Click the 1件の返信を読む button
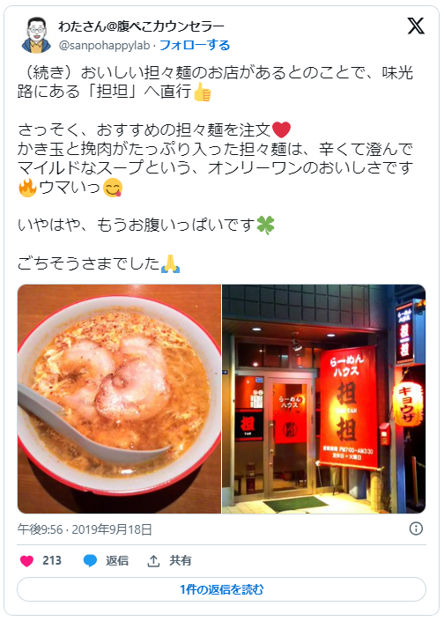The width and height of the screenshot is (444, 621). coord(221,589)
